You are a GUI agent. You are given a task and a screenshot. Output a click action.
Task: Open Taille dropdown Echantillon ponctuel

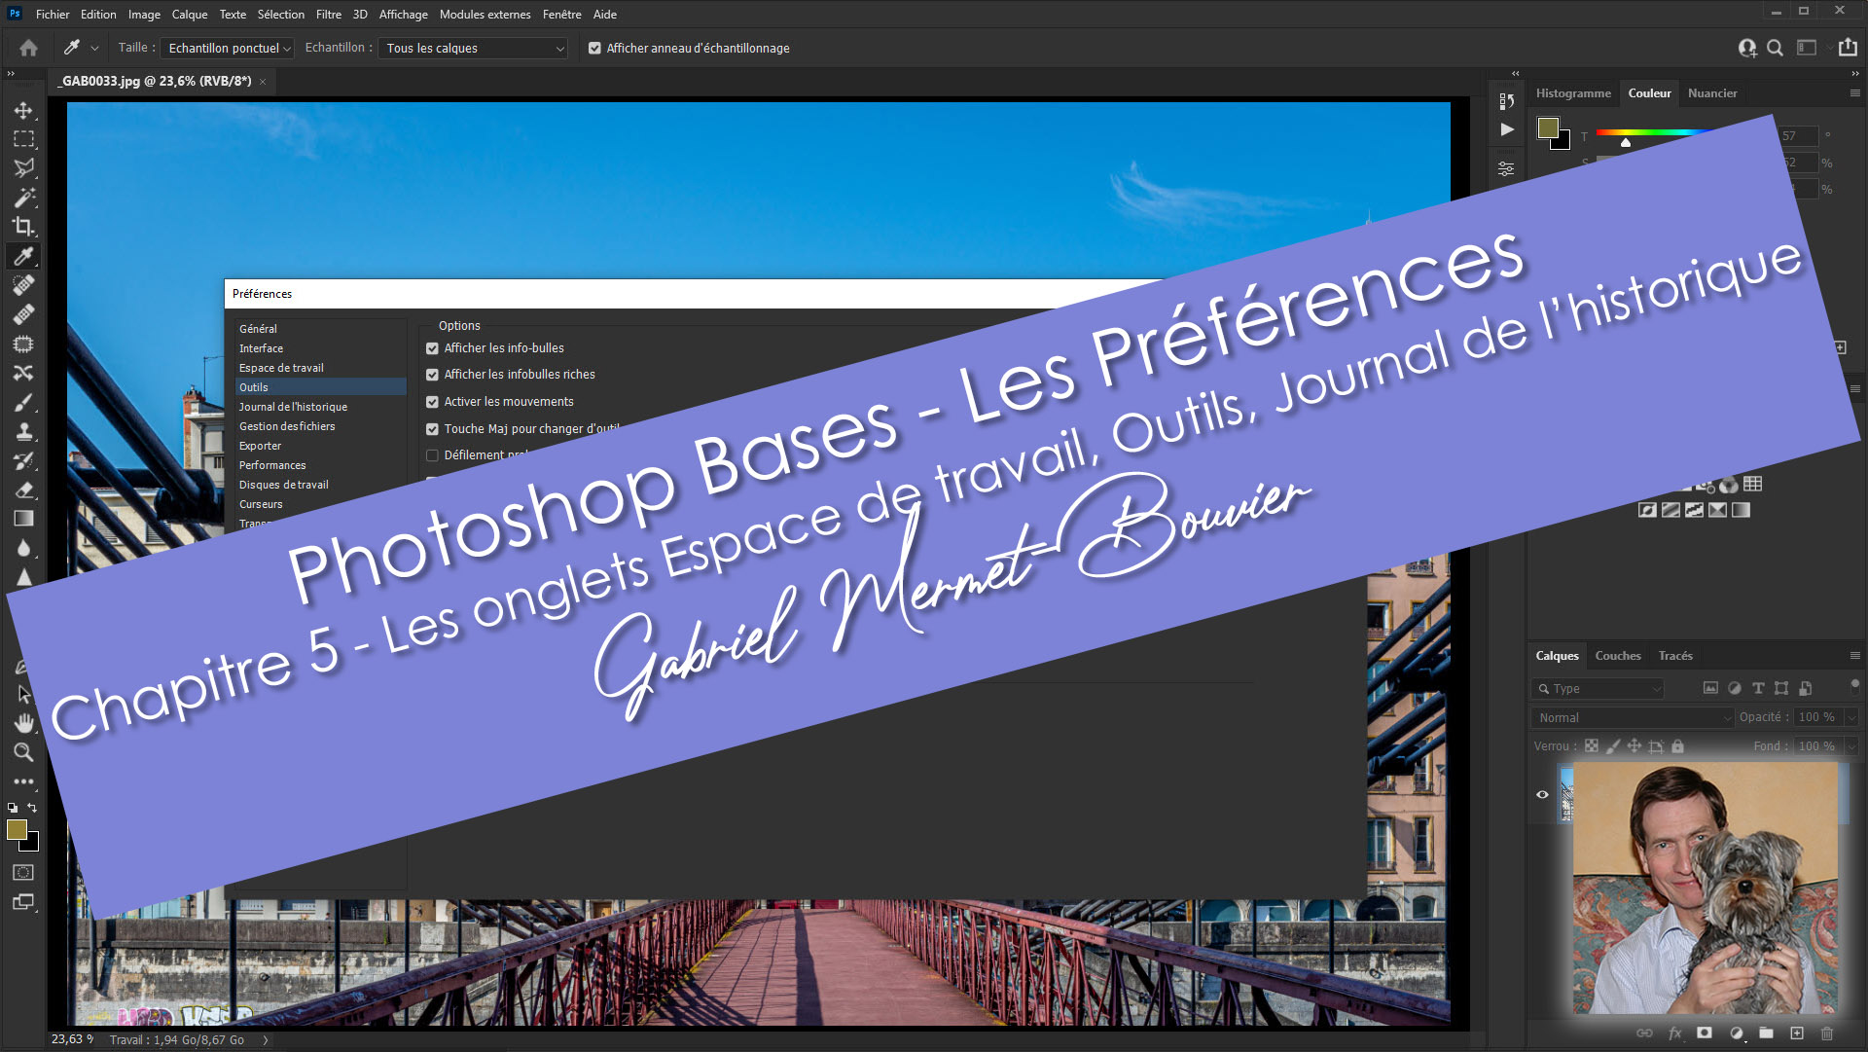228,48
